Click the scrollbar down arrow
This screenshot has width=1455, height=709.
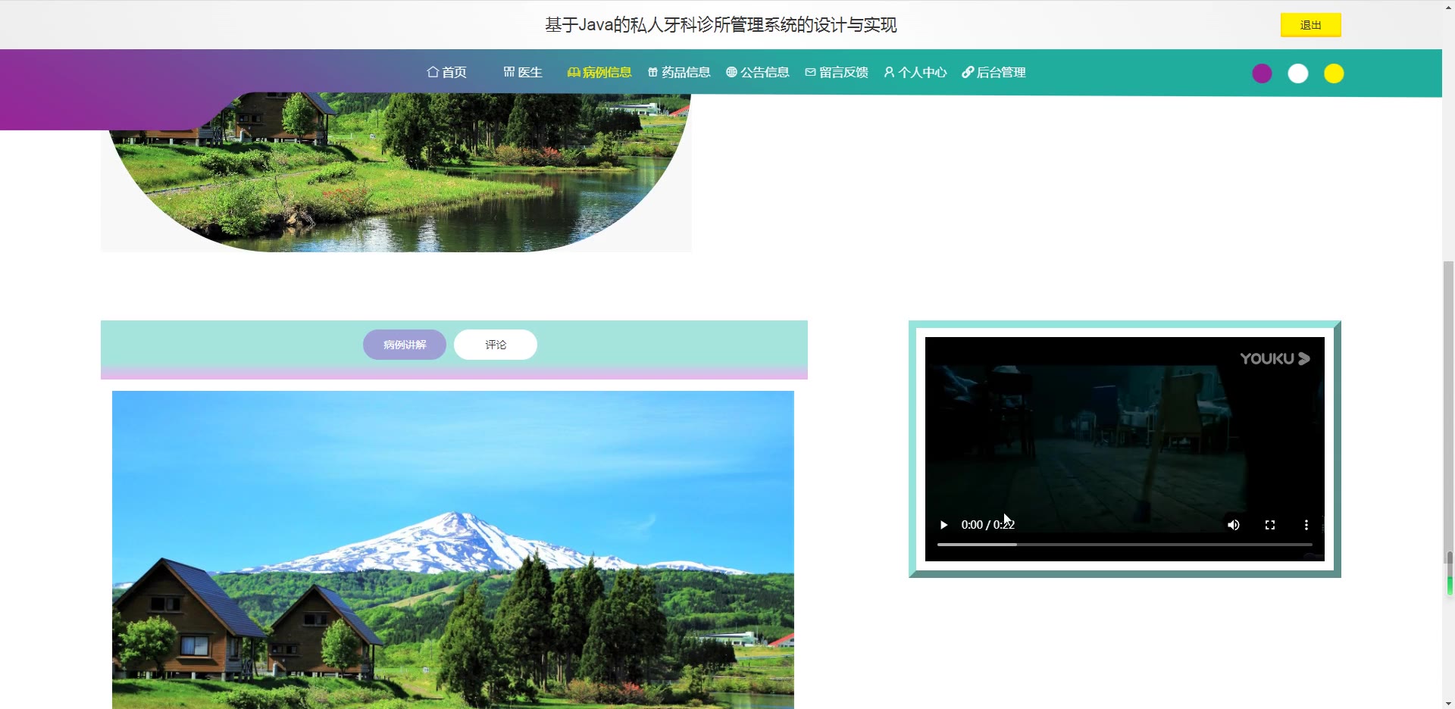click(x=1449, y=703)
